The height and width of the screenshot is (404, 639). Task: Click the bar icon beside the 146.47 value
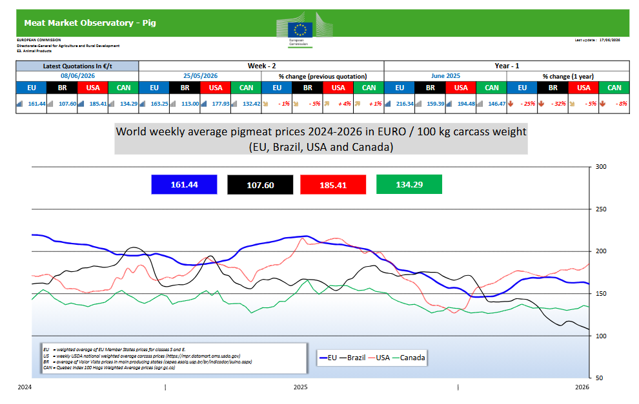[480, 104]
